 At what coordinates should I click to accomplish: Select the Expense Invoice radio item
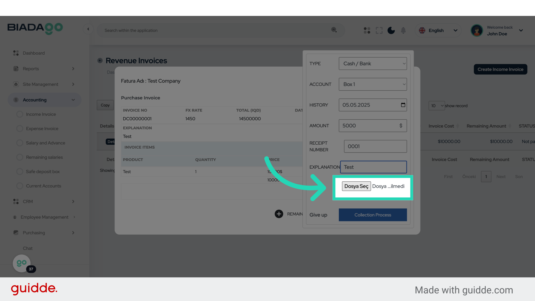point(20,128)
